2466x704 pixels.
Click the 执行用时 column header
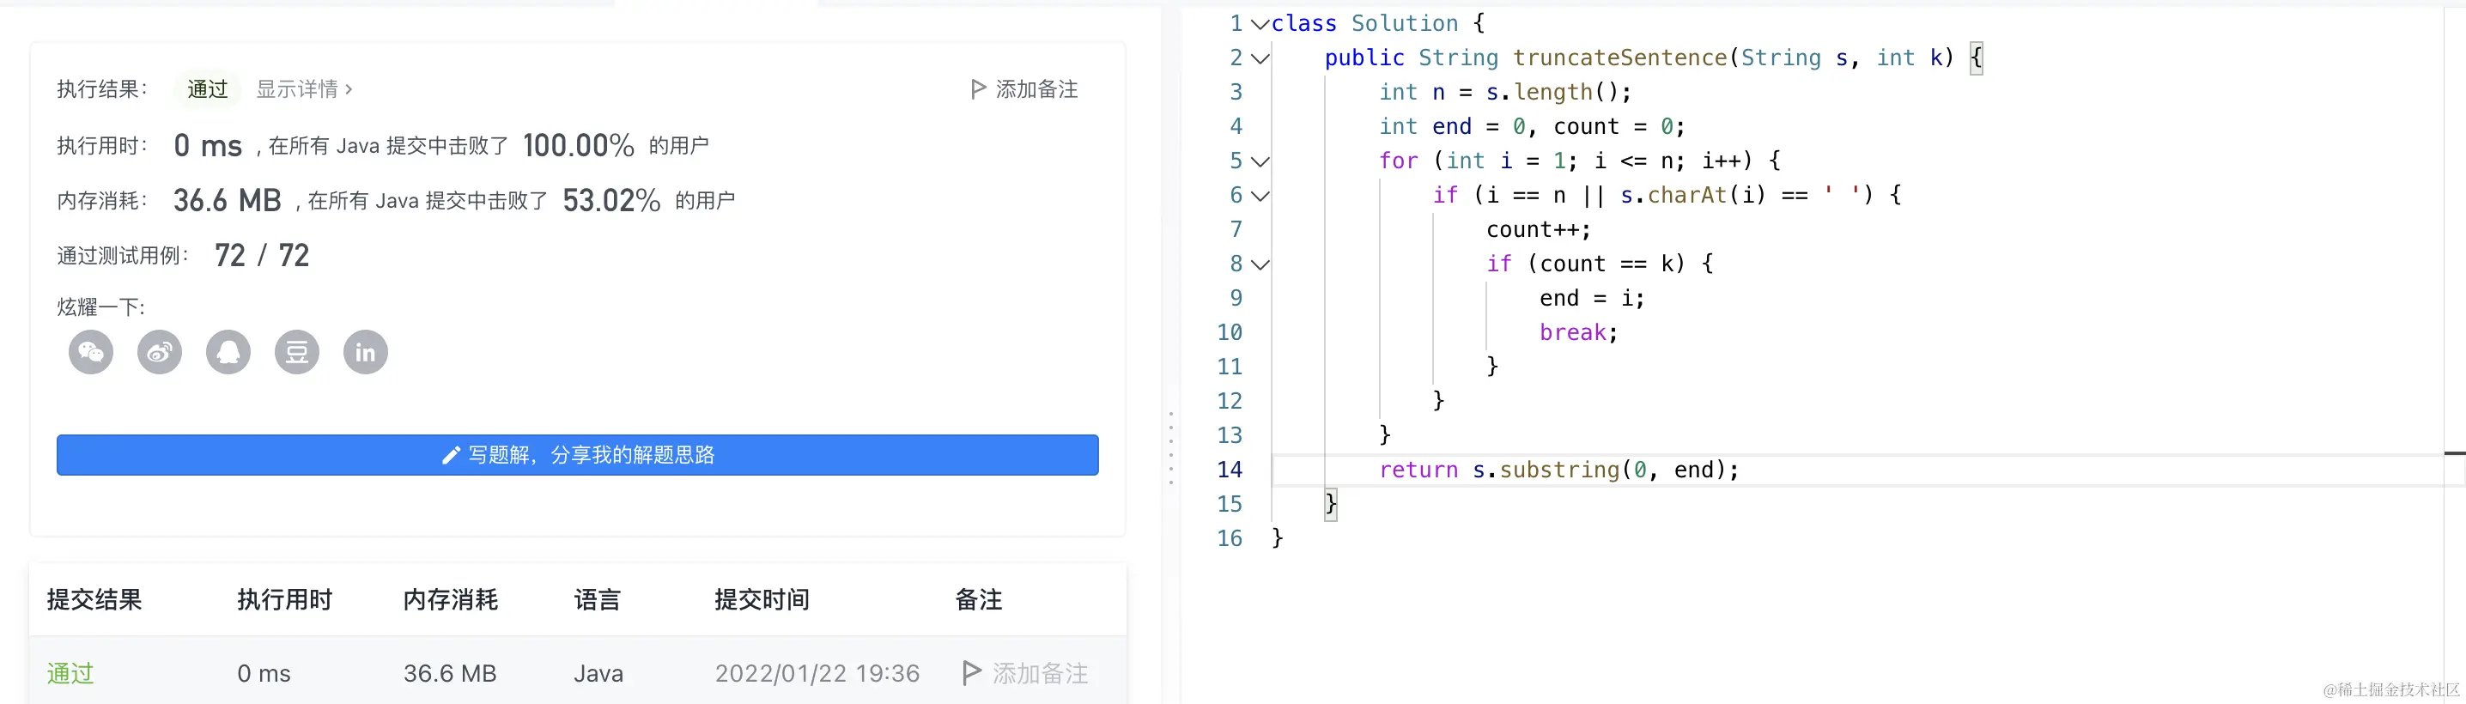point(284,599)
